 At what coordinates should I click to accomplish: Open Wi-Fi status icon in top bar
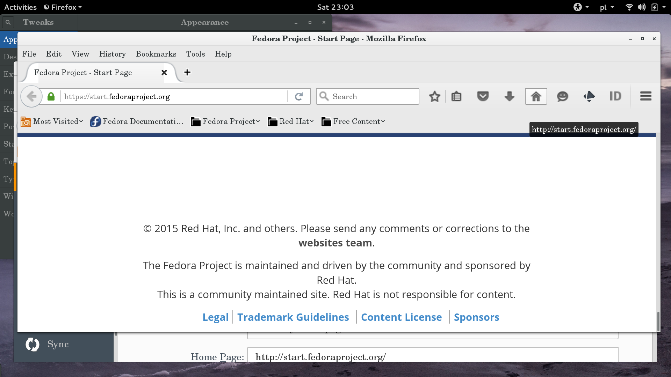pyautogui.click(x=629, y=7)
